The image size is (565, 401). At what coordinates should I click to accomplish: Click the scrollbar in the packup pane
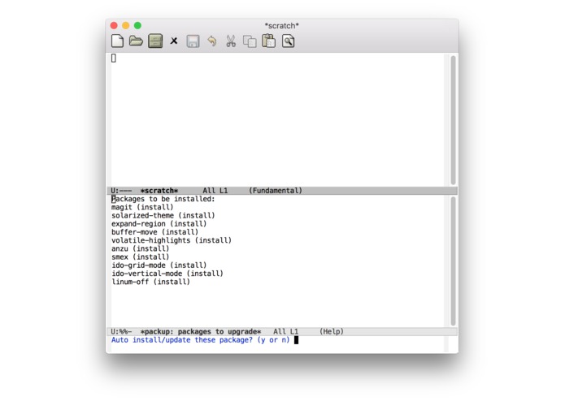click(453, 261)
